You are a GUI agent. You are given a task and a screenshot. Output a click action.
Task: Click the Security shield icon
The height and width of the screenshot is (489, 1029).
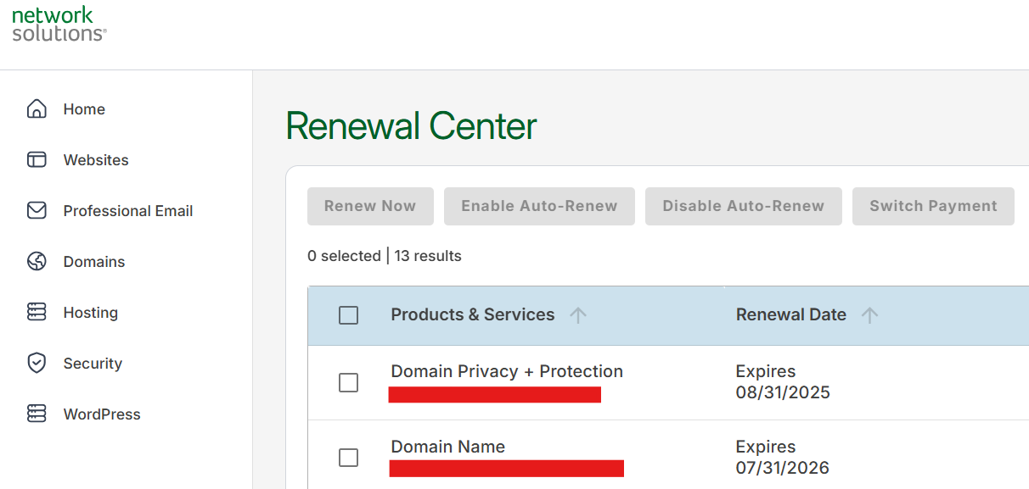tap(37, 364)
